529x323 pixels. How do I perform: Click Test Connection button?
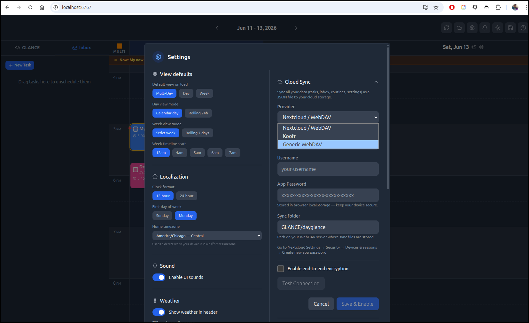click(x=301, y=283)
